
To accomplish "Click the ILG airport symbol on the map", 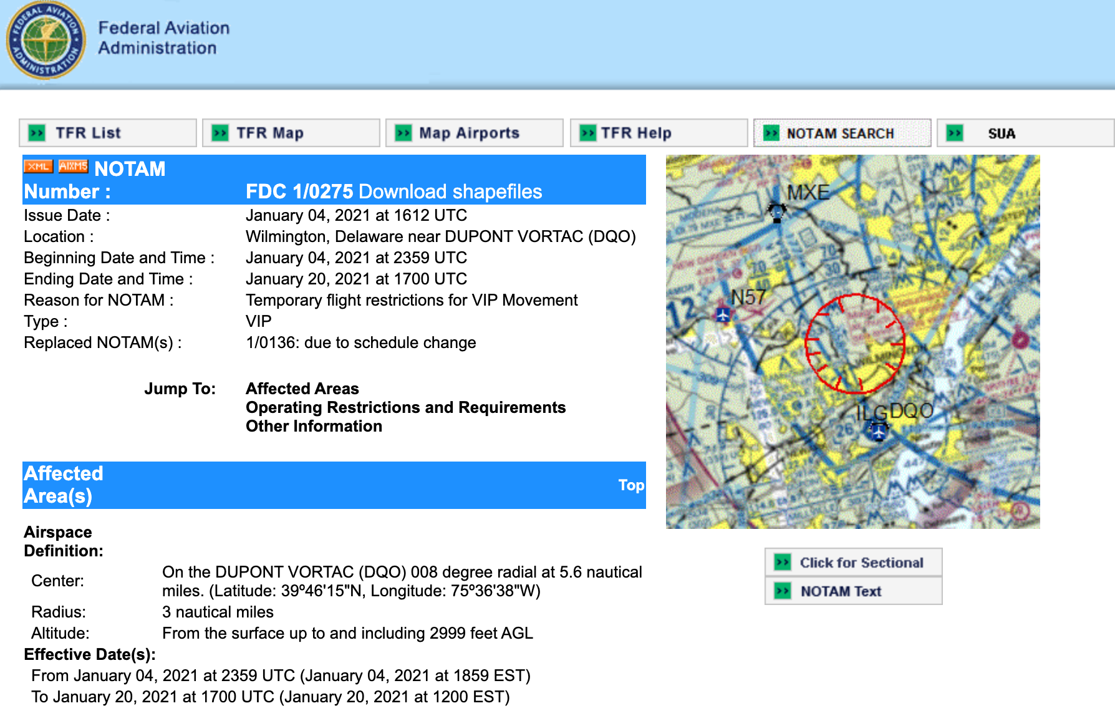I will (x=878, y=430).
